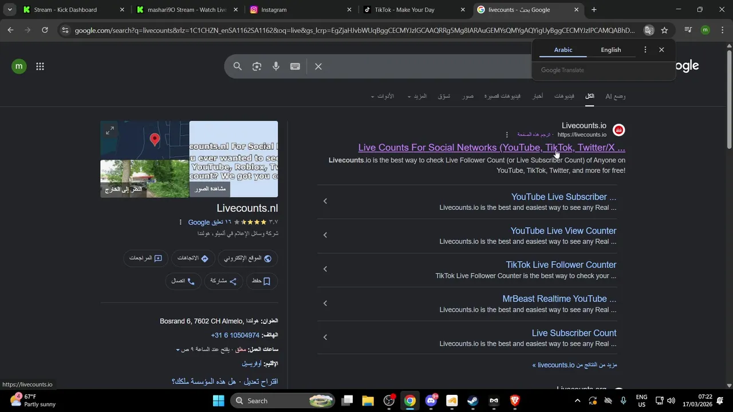The height and width of the screenshot is (412, 733).
Task: Open more options dots next to Livecounts.nl rating
Action: click(180, 222)
